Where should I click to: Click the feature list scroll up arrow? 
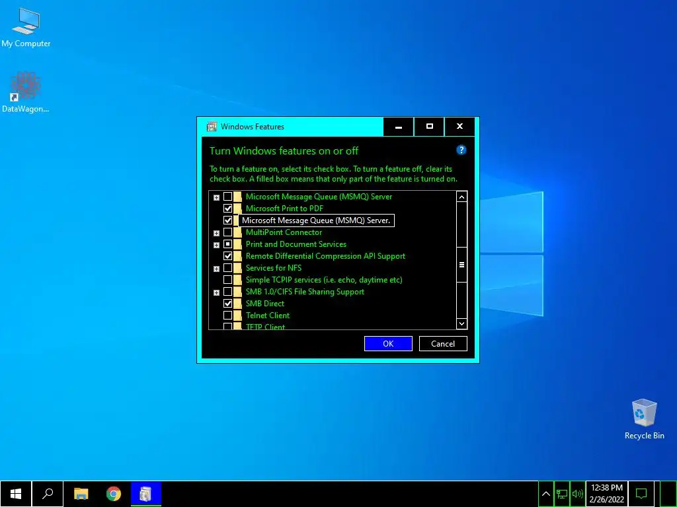click(461, 197)
